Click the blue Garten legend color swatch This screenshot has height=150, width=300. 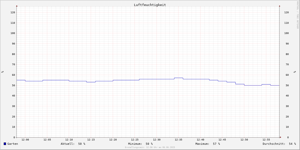(x=5, y=144)
